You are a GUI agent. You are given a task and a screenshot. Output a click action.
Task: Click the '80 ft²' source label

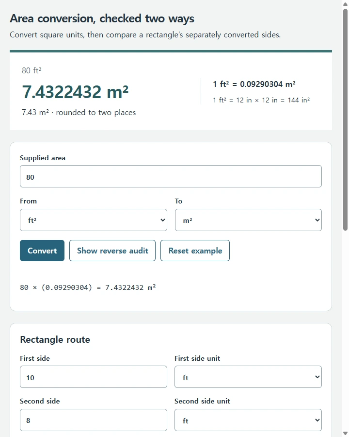(x=32, y=70)
